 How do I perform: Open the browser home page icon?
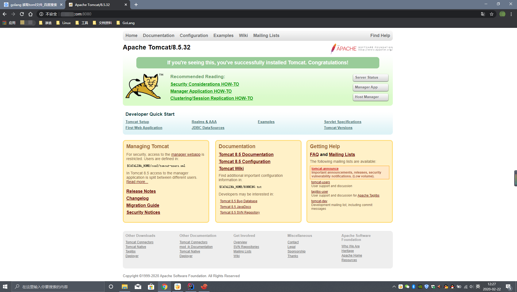(x=31, y=14)
